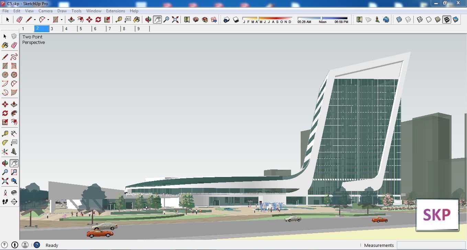467x250 pixels.
Task: Open the Extensions menu
Action: (x=115, y=11)
